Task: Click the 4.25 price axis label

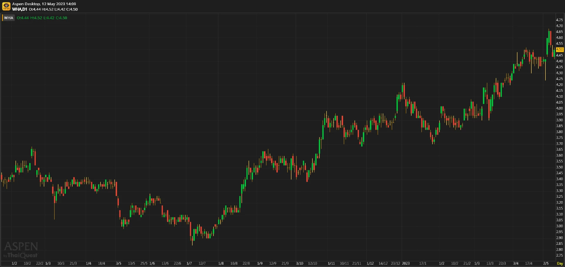Action: [x=560, y=79]
